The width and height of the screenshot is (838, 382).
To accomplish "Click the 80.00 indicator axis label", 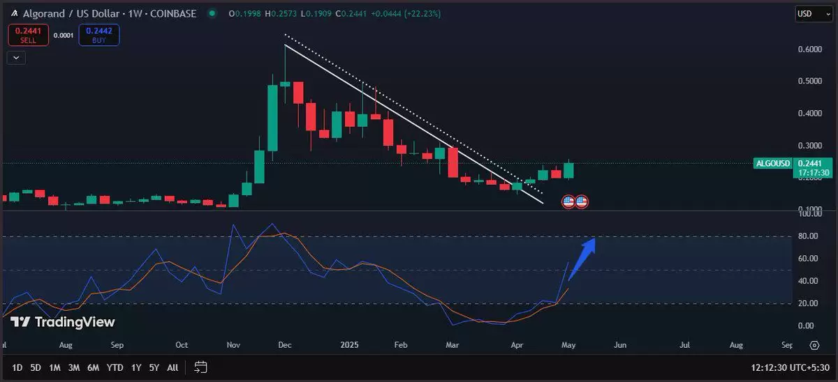I will [807, 236].
